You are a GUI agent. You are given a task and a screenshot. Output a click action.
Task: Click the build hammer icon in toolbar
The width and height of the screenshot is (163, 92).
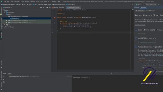click(132, 5)
